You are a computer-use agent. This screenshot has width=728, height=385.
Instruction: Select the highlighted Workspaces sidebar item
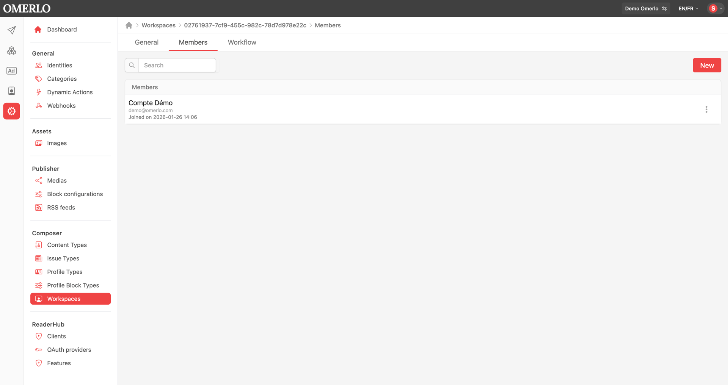point(71,299)
